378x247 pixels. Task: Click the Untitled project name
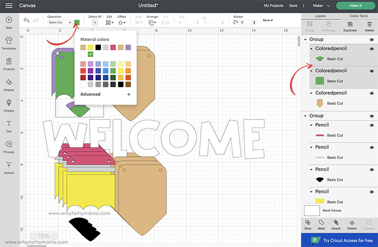148,5
